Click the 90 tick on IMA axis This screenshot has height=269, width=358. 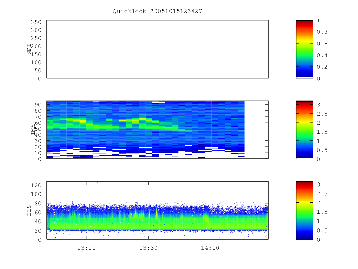pos(38,105)
